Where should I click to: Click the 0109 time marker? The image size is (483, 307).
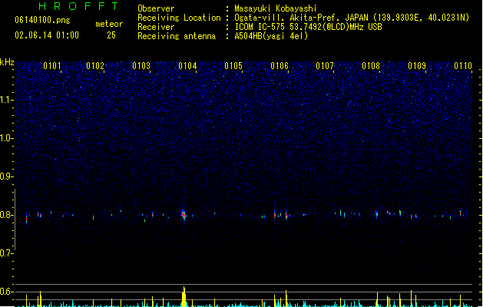click(417, 66)
